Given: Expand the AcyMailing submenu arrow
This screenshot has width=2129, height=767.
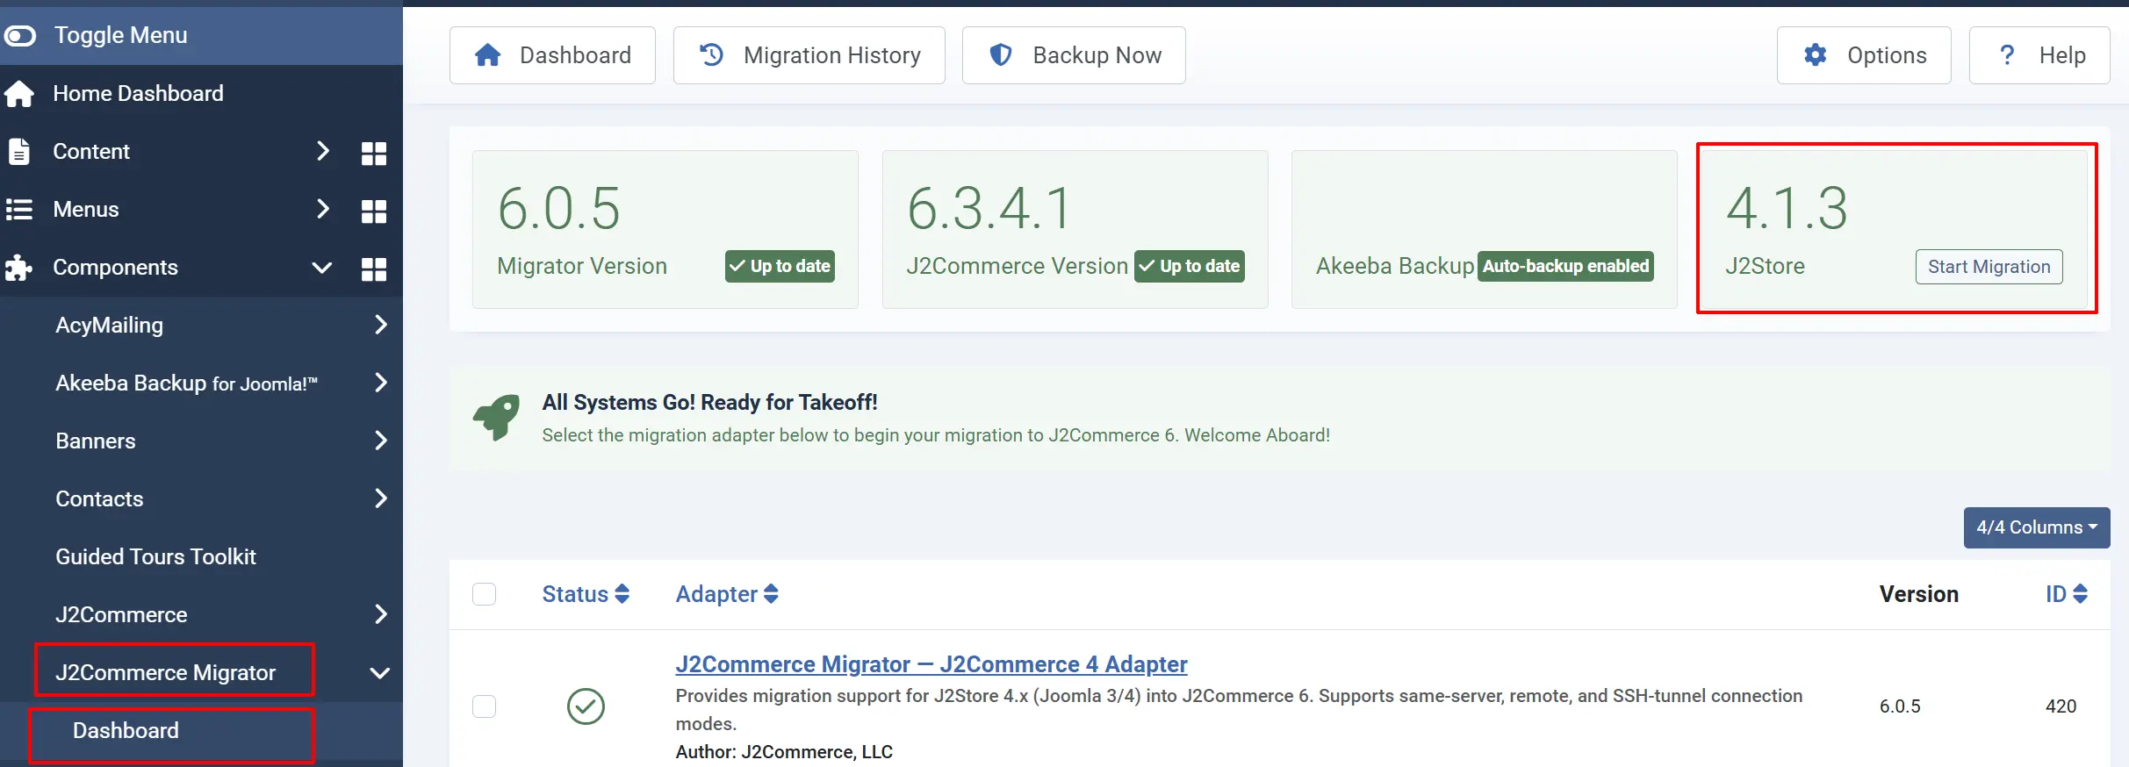Looking at the screenshot, I should coord(381,325).
